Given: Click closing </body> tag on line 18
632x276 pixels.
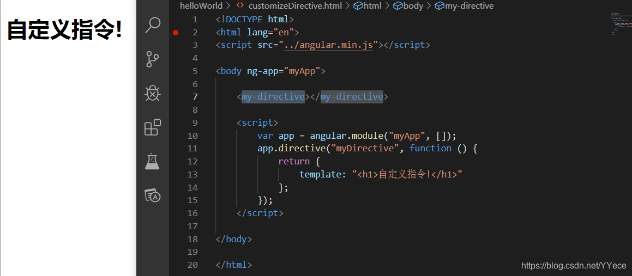Looking at the screenshot, I should coord(234,239).
